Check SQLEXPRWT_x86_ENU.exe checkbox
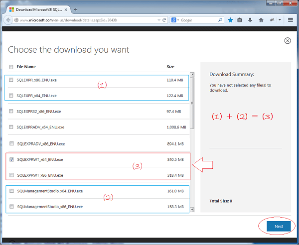The height and width of the screenshot is (245, 299). click(11, 175)
